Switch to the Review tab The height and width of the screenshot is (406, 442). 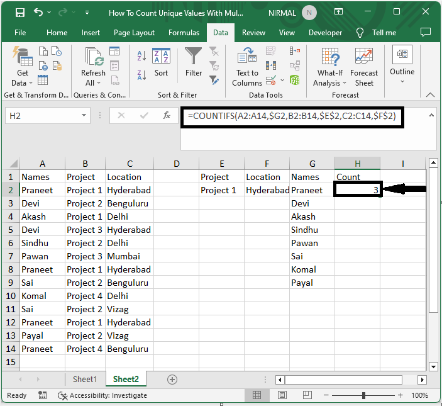point(253,33)
